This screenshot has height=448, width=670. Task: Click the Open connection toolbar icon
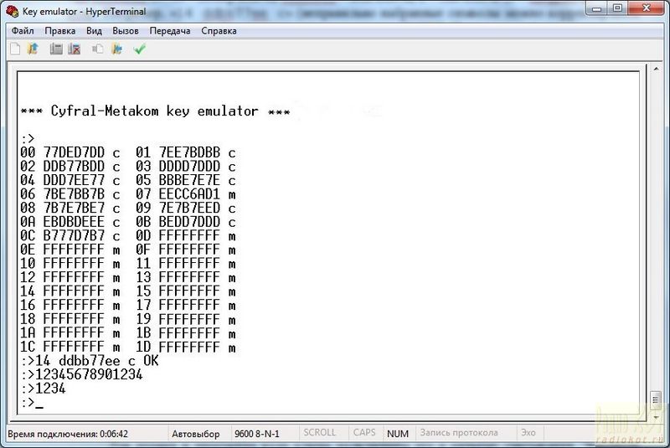[33, 49]
